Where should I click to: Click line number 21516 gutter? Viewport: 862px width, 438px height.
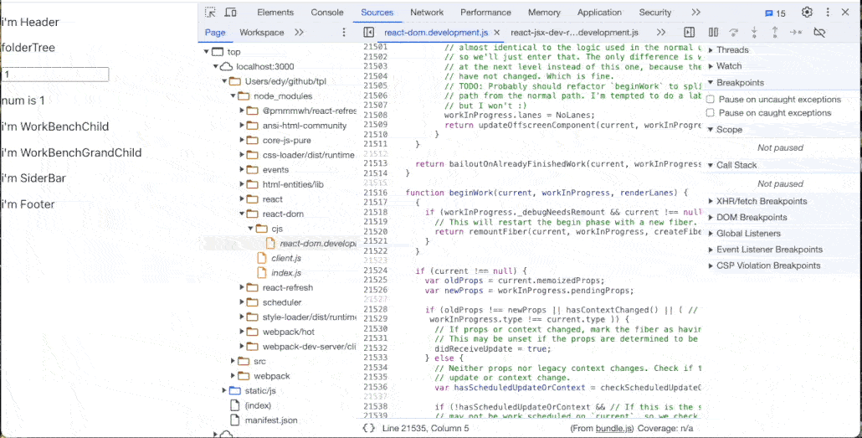click(376, 193)
